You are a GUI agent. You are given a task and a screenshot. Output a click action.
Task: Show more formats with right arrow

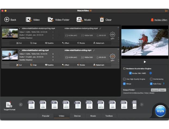142,105
